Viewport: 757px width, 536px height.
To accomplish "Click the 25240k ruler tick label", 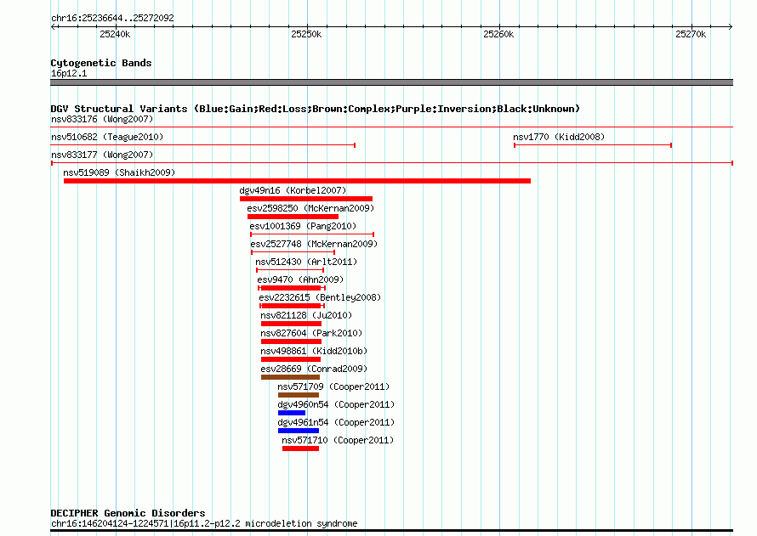I will tap(115, 34).
